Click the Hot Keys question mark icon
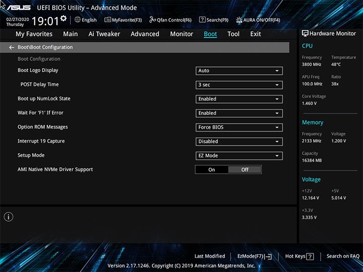 310,256
